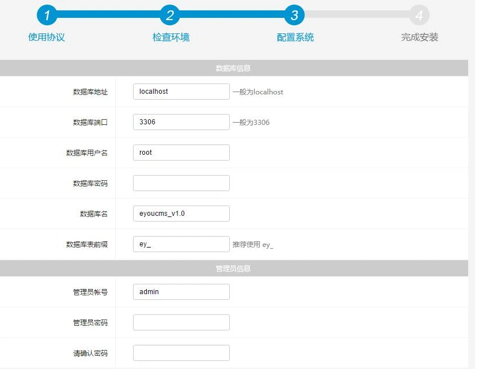Click the 管理员密码 label
Screen dimensions: 478x369
point(90,322)
